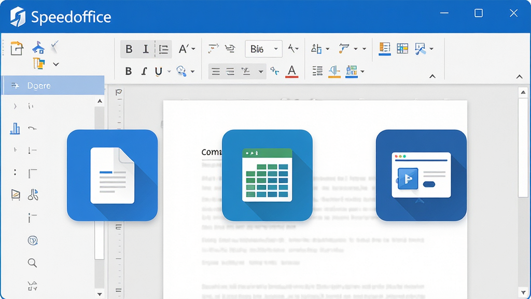Click the orange-dotted arrow icon left of font box
531x299 pixels.
(213, 48)
